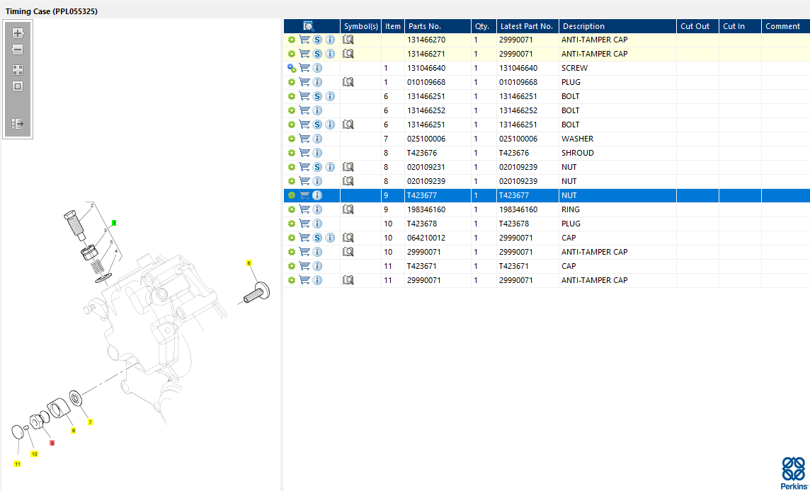
Task: Select parts number 020109231 cell
Action: click(x=438, y=167)
